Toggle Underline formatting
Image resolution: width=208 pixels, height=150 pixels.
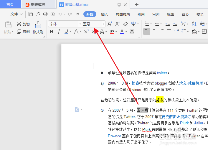coord(66,32)
